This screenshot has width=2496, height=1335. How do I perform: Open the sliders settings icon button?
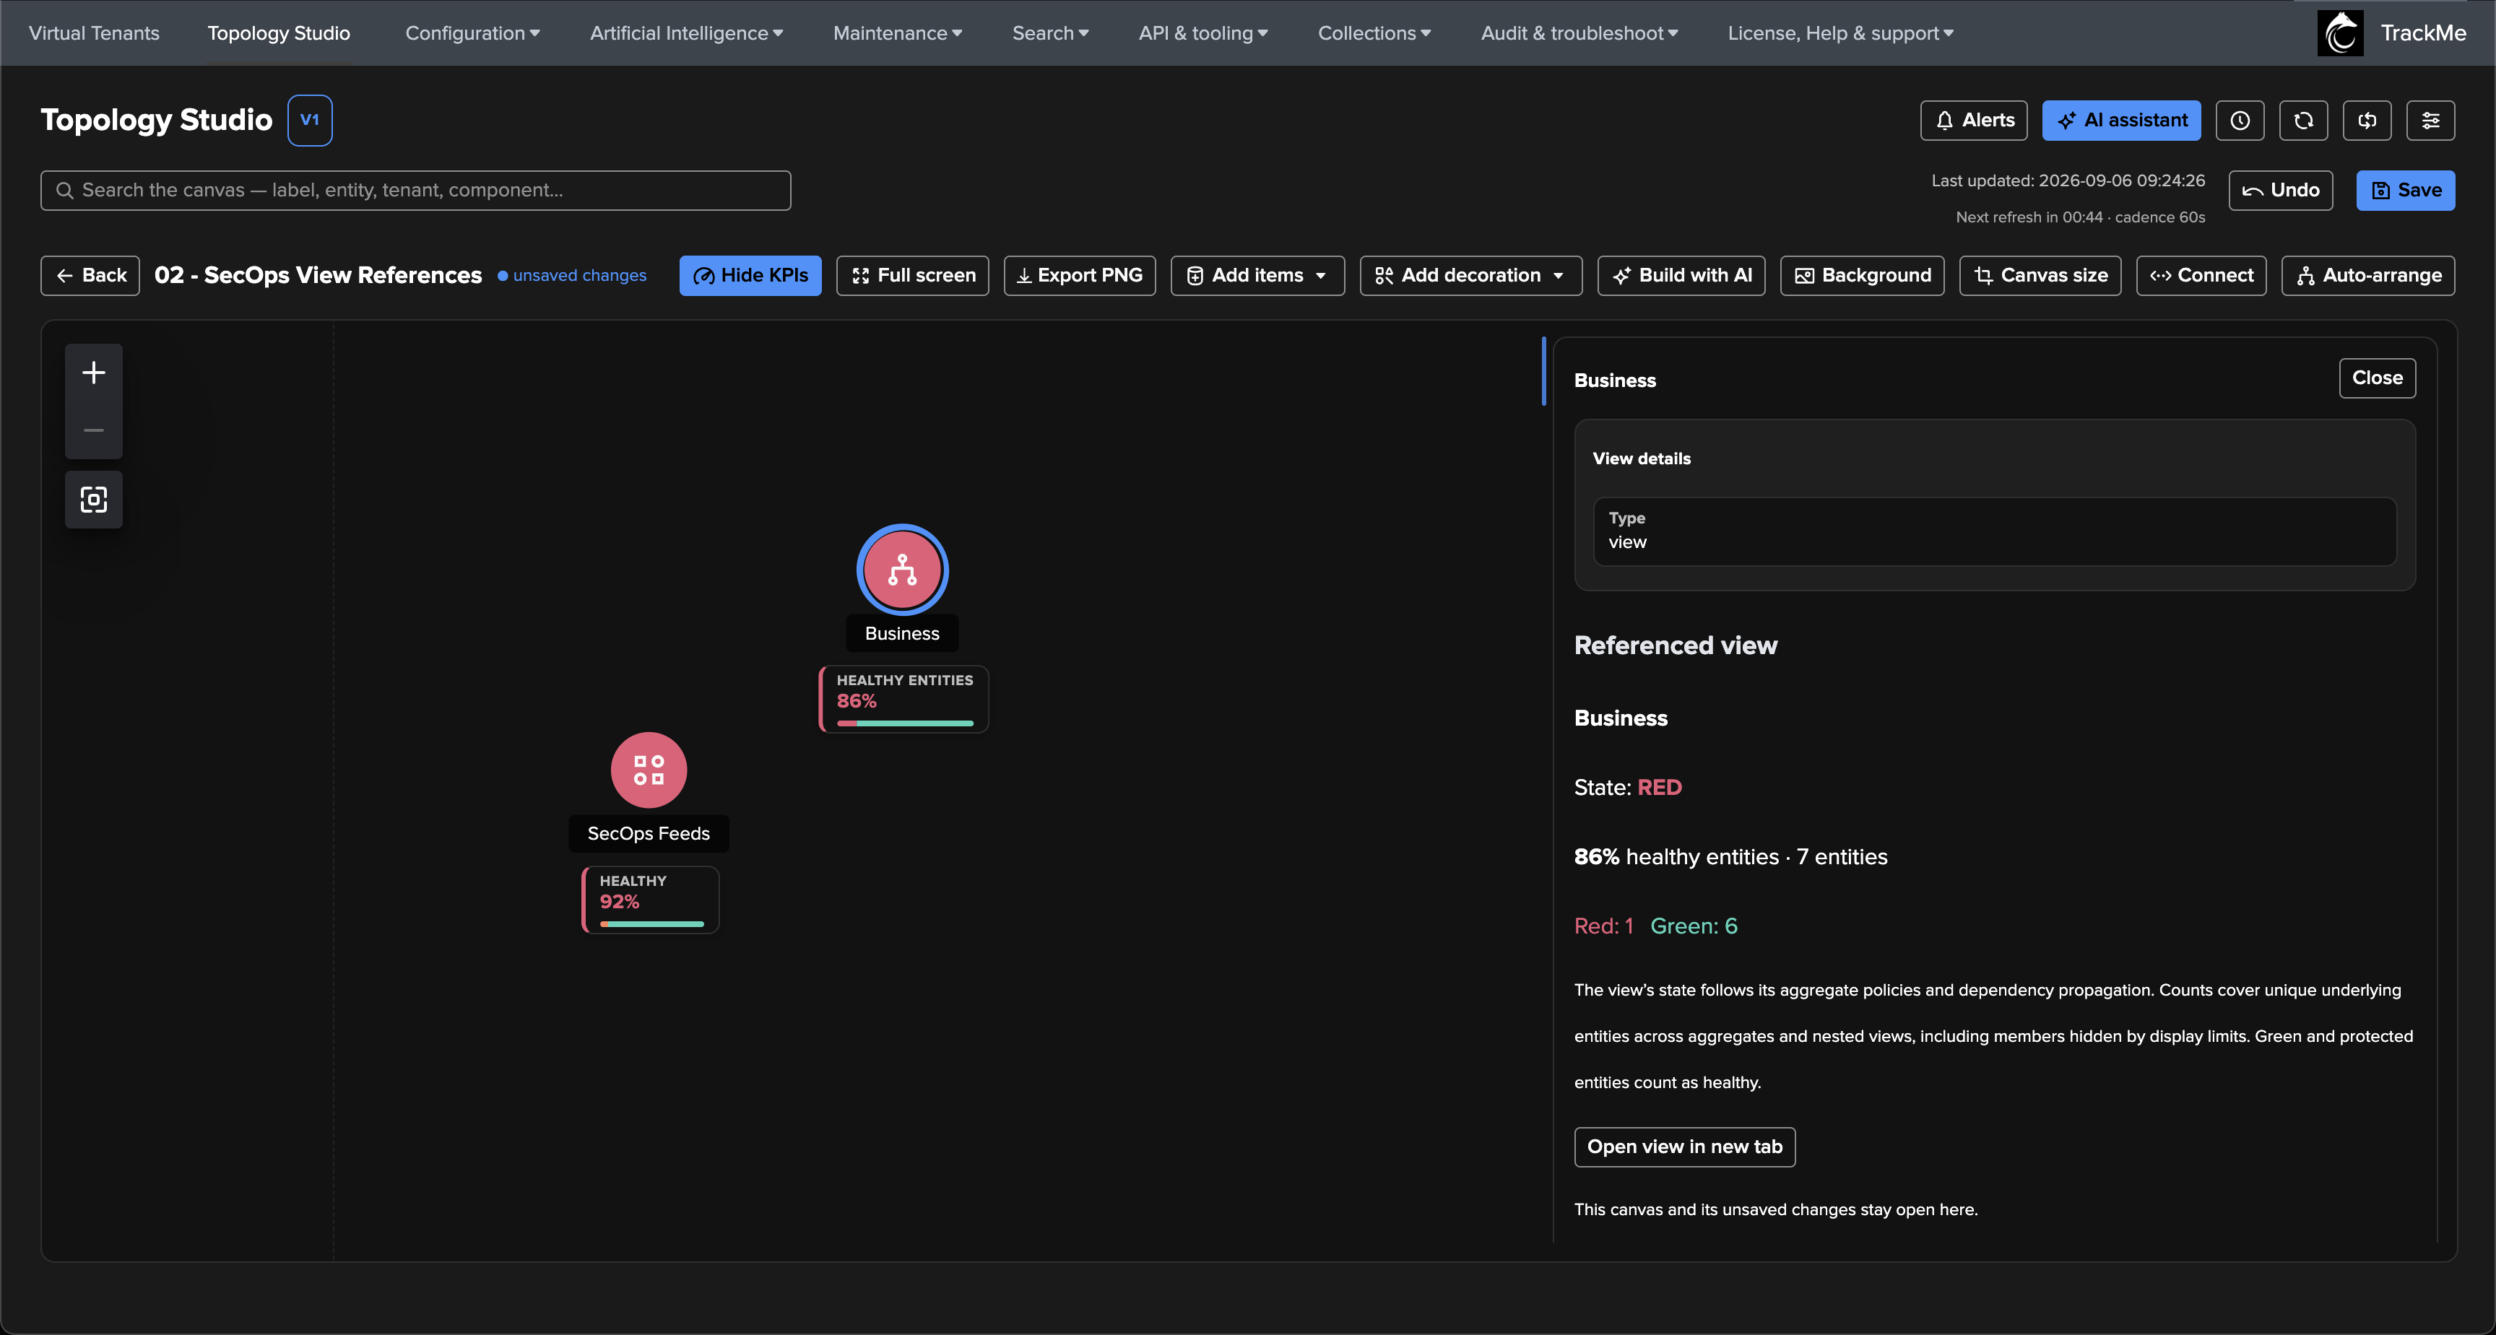2430,120
